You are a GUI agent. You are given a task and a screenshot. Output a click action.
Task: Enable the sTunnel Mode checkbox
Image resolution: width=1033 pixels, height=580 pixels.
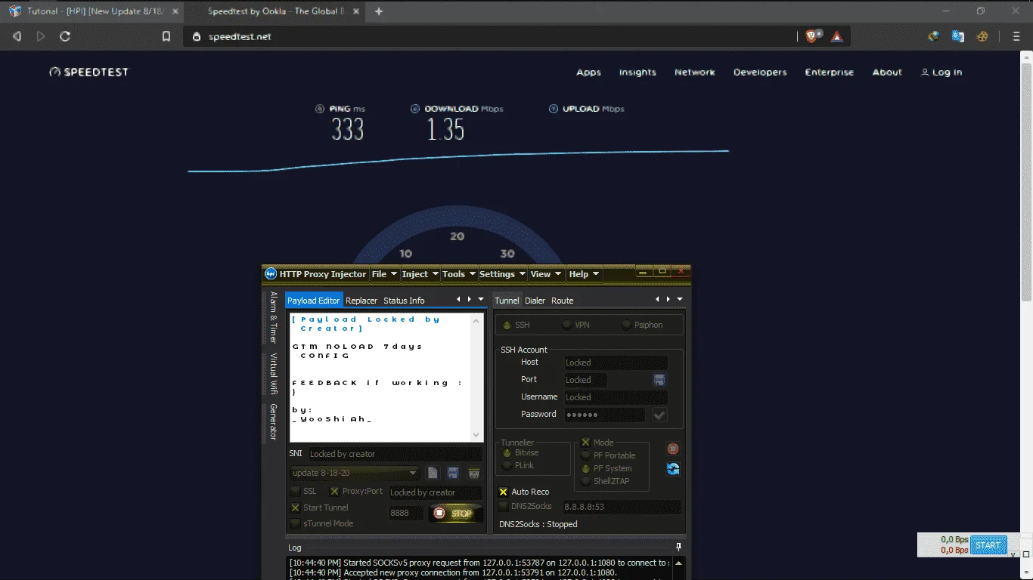point(296,523)
